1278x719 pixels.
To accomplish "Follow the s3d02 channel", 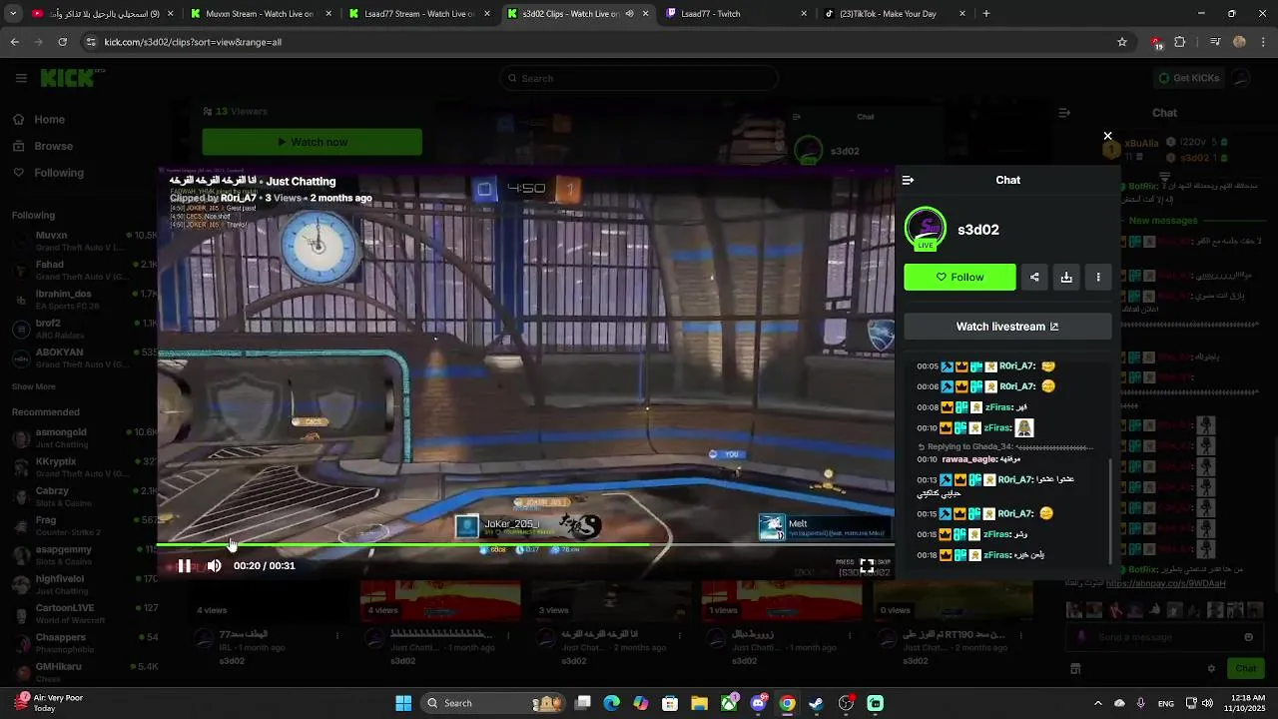I will click(959, 278).
